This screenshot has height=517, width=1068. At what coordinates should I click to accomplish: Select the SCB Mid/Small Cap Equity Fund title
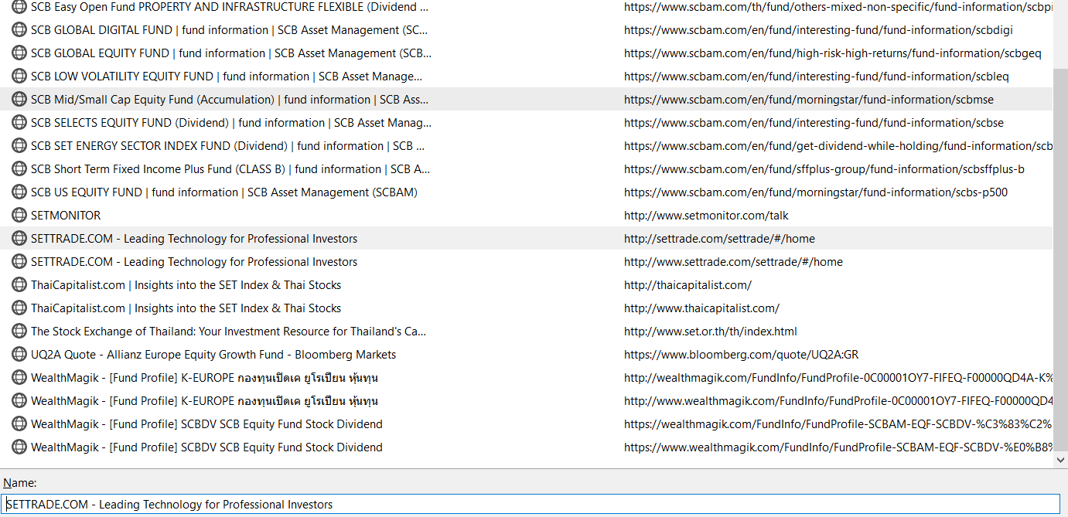[x=230, y=100]
